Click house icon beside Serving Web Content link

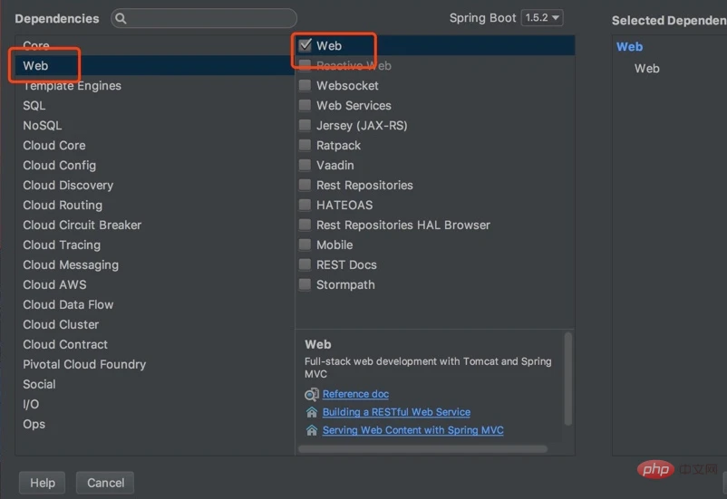pos(312,430)
